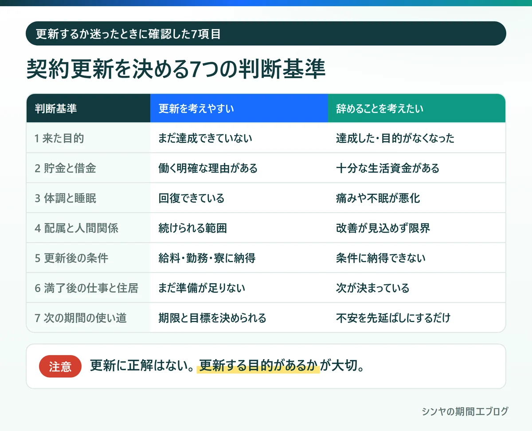Click the red '注意' badge
This screenshot has height=431, width=532.
60,367
